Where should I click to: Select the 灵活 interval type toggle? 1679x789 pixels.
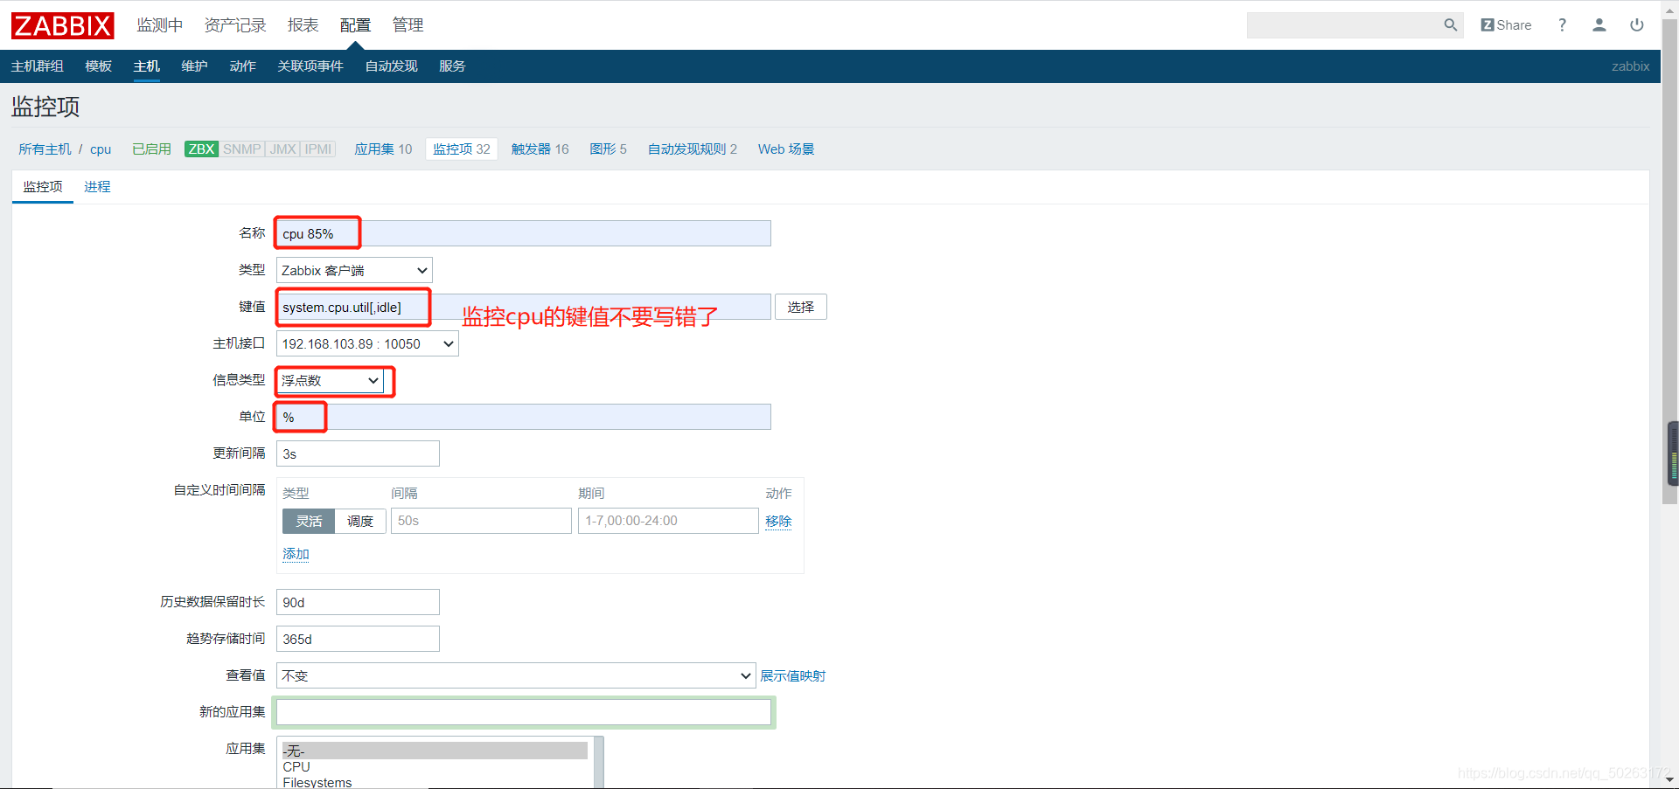pyautogui.click(x=309, y=521)
